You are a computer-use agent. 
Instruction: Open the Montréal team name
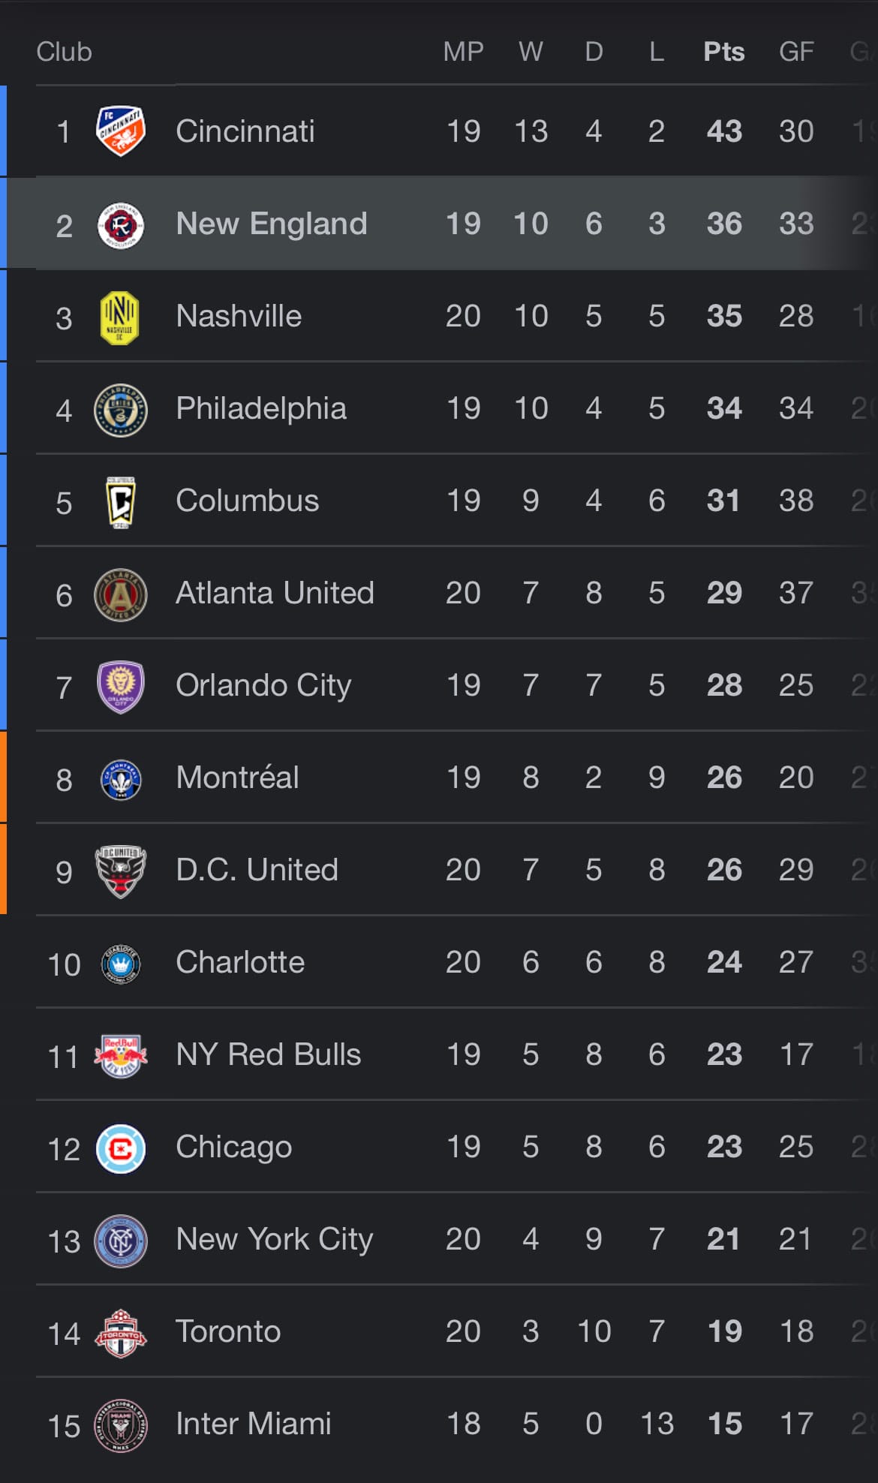pyautogui.click(x=237, y=778)
